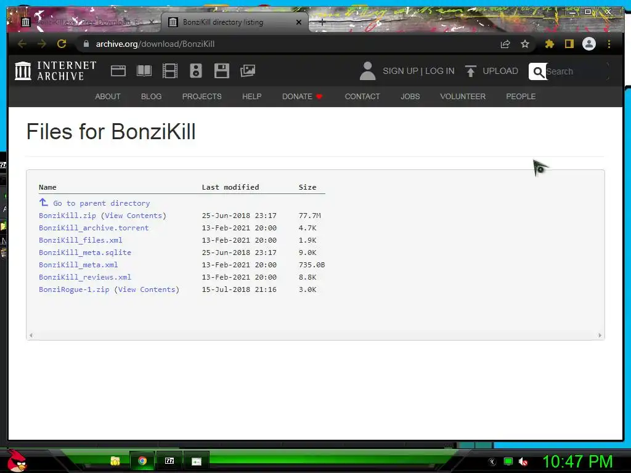This screenshot has height=473, width=631.
Task: Click the user avatar icon
Action: pyautogui.click(x=367, y=71)
